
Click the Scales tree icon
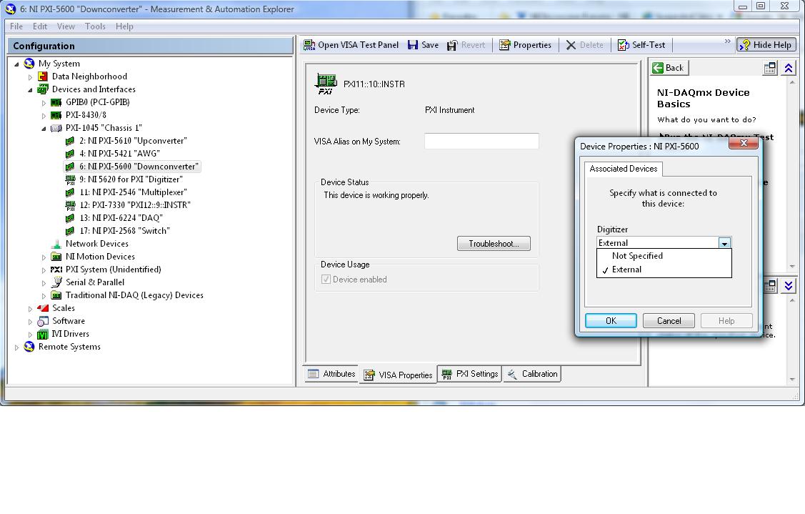(x=43, y=308)
